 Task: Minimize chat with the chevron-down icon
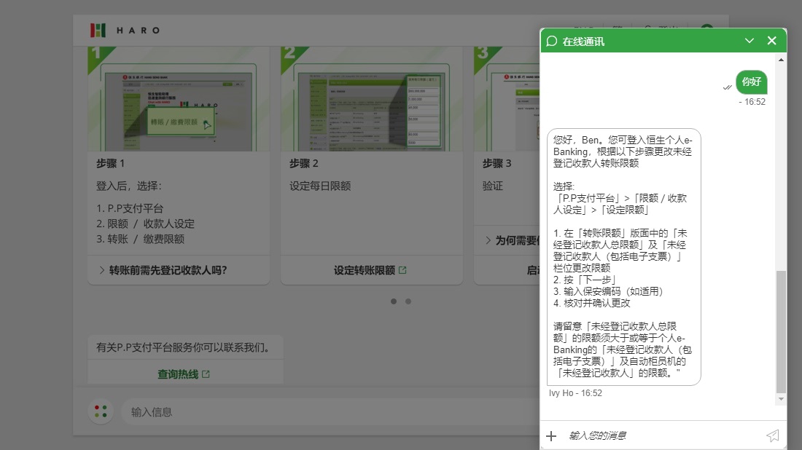coord(750,41)
